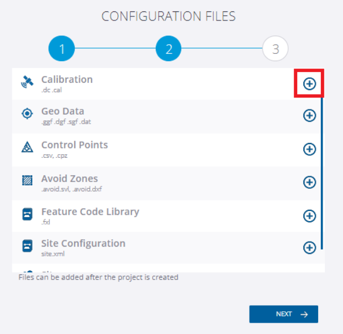
Task: Click the Feature Code Library icon
Action: 27,215
